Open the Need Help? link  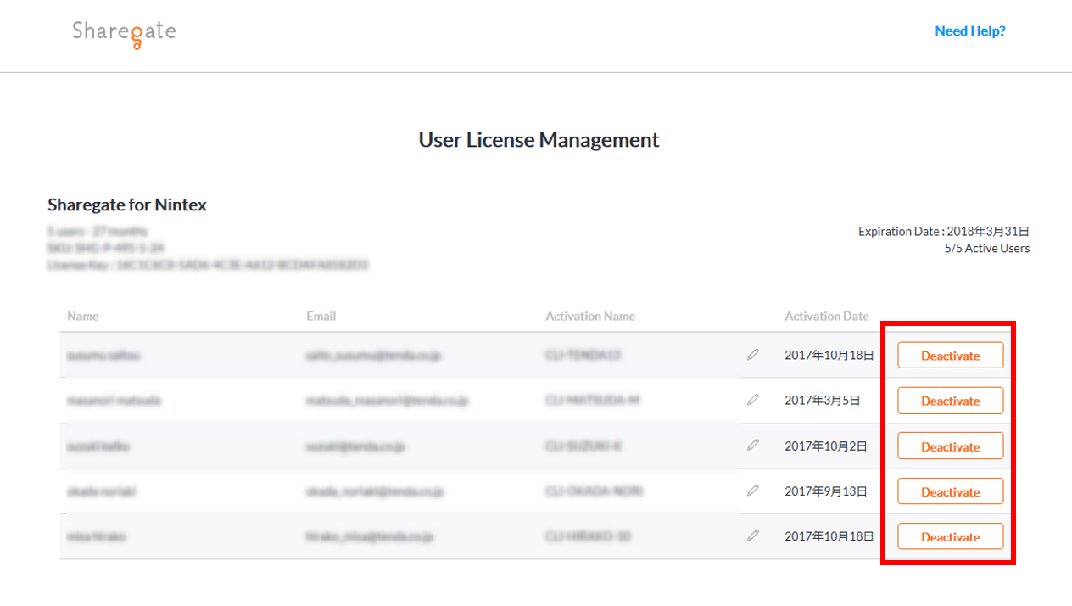click(x=969, y=31)
